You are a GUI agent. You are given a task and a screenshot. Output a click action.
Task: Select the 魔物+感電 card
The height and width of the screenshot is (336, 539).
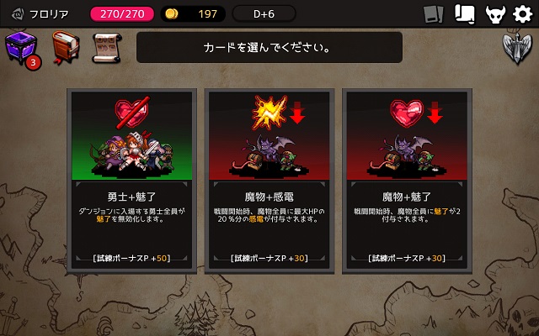click(x=269, y=181)
